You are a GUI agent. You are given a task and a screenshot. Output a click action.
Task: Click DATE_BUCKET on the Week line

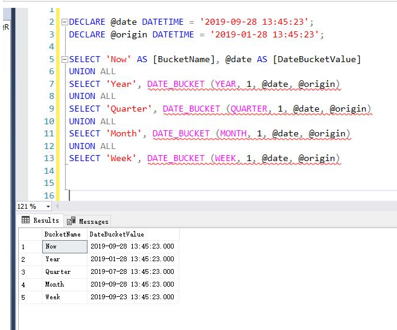(176, 158)
